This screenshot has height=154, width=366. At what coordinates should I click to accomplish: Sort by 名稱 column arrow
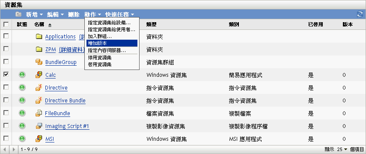pos(50,25)
